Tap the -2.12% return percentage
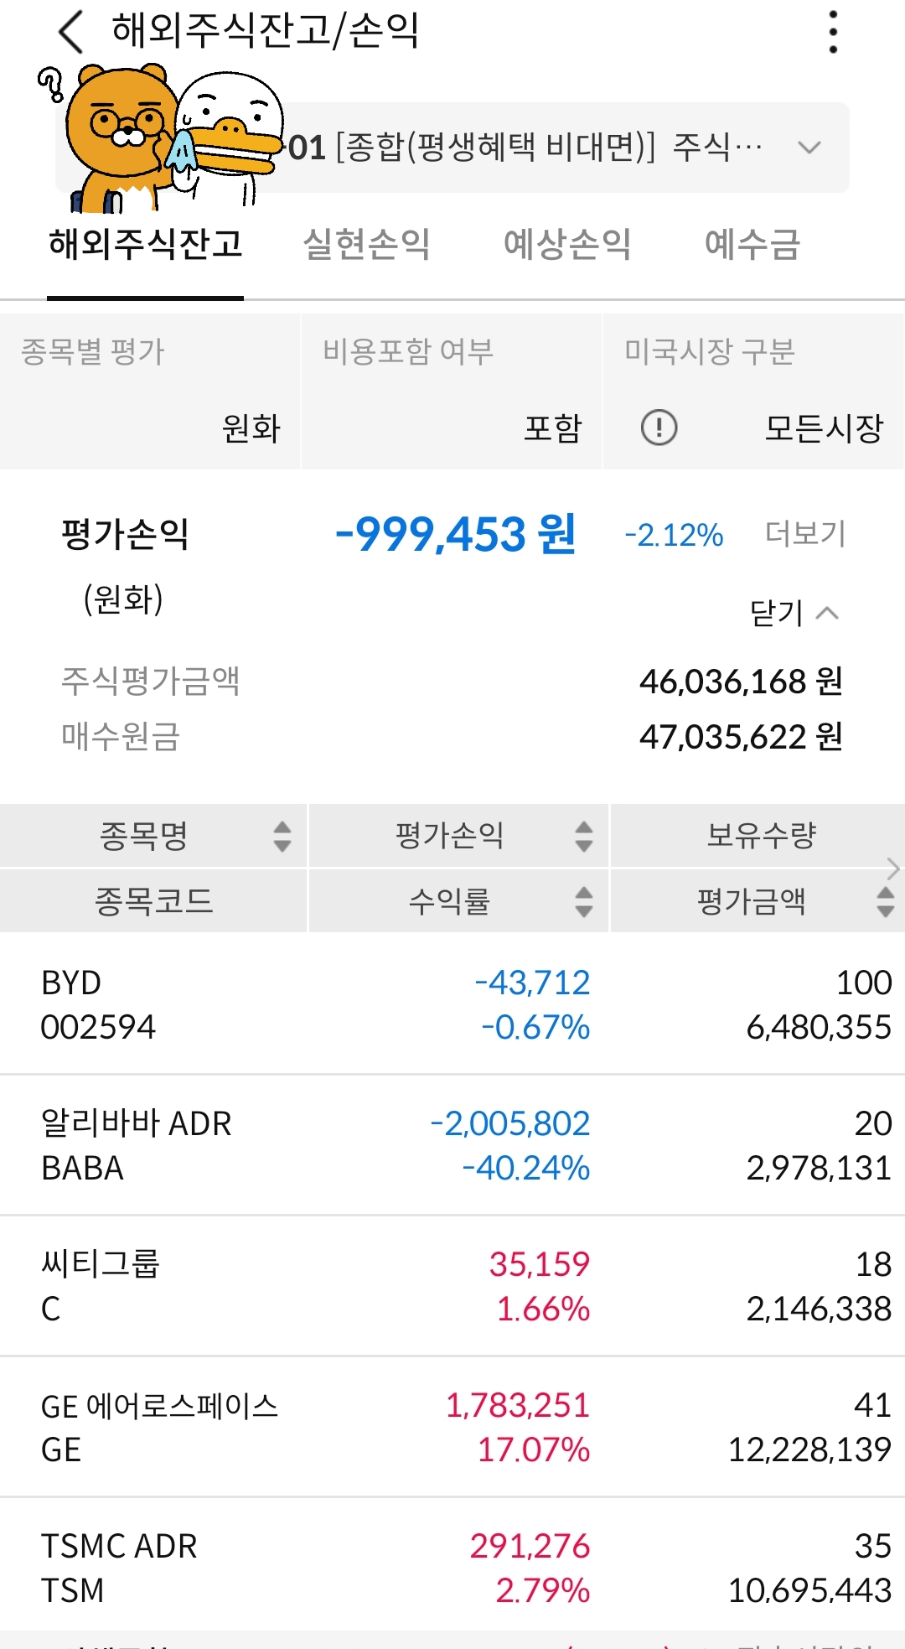The width and height of the screenshot is (905, 1649). pyautogui.click(x=674, y=535)
